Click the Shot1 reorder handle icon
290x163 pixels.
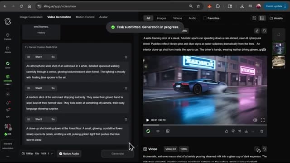29,57
